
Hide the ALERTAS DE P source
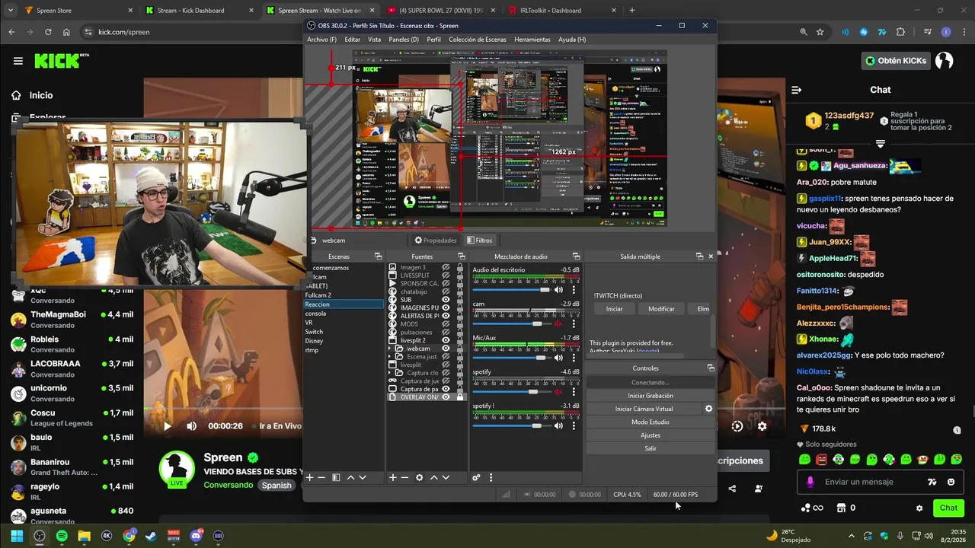point(446,316)
